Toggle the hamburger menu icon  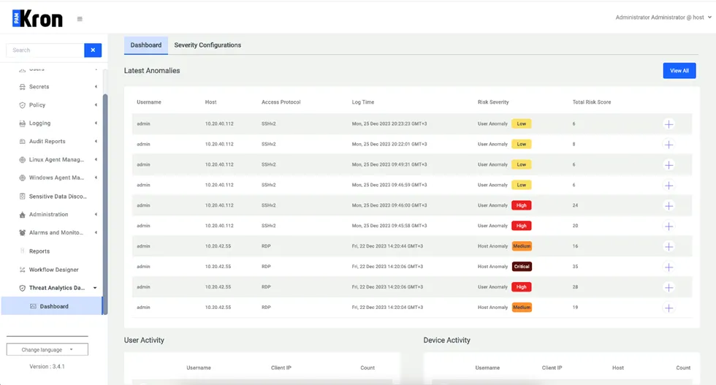(80, 19)
